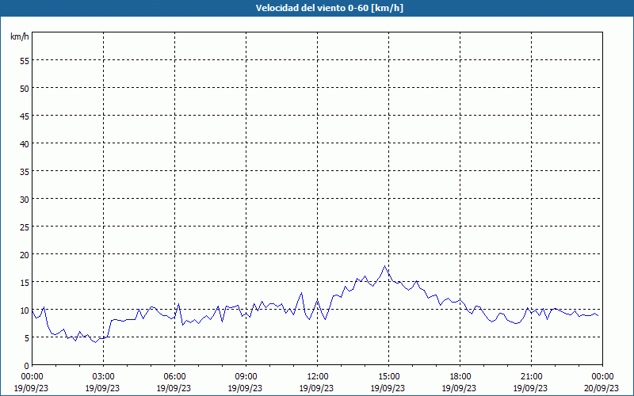This screenshot has width=634, height=396.
Task: Click the y-axis label 55
Action: 25,61
